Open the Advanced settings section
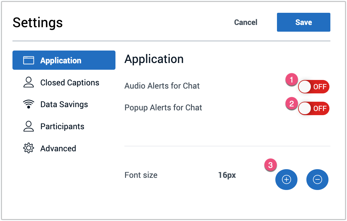This screenshot has height=221, width=347. click(x=58, y=148)
